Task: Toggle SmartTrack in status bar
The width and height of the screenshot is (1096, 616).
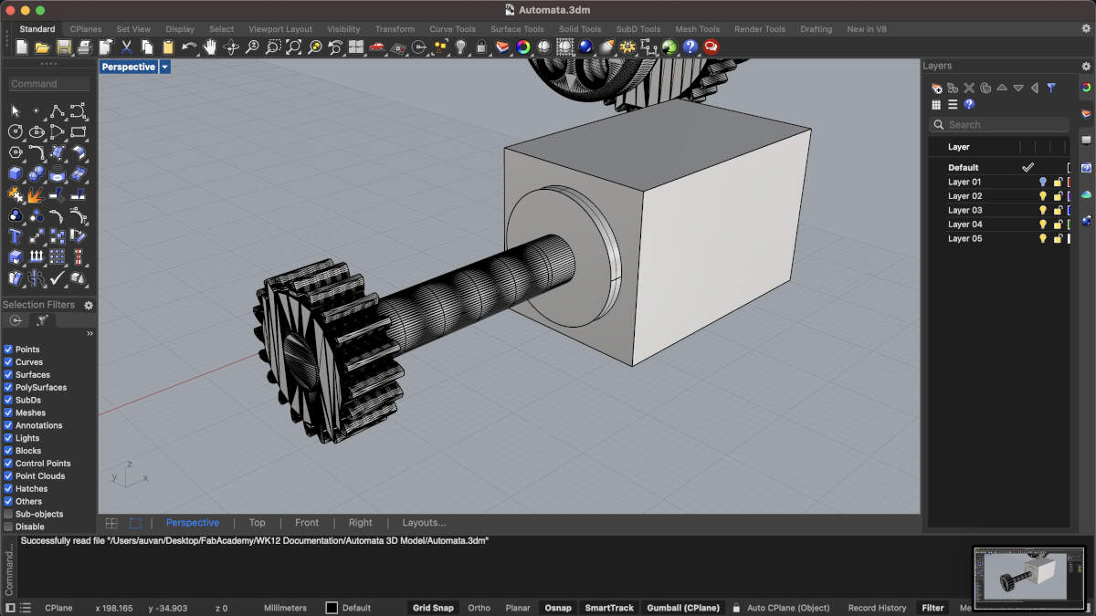Action: click(609, 608)
